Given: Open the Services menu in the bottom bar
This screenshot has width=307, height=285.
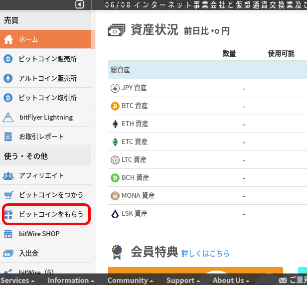Looking at the screenshot, I should pos(17,281).
